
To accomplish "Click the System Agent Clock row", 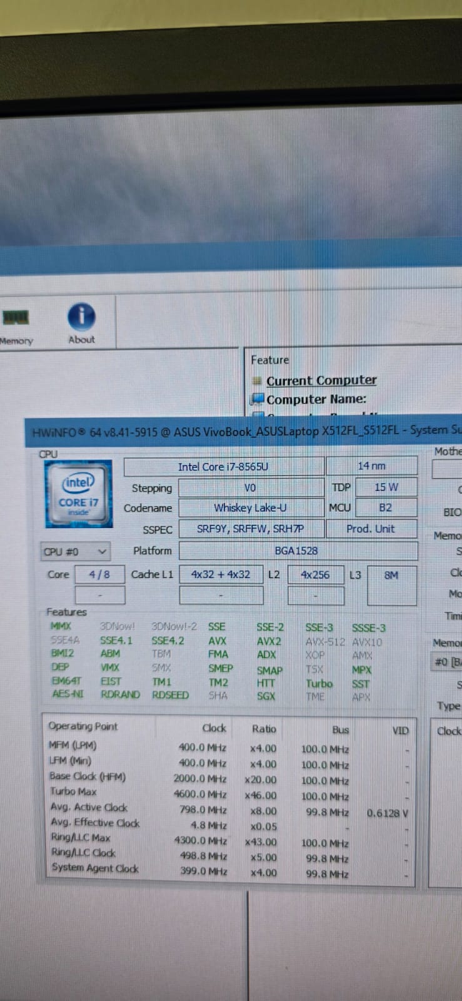I will click(229, 870).
